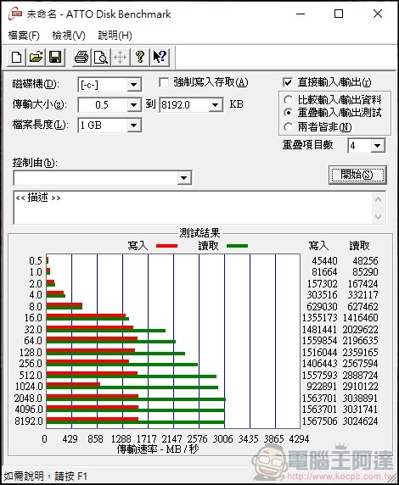This screenshot has height=485, width=399.
Task: Click inside the << 描述 >> text box
Action: pos(193,207)
